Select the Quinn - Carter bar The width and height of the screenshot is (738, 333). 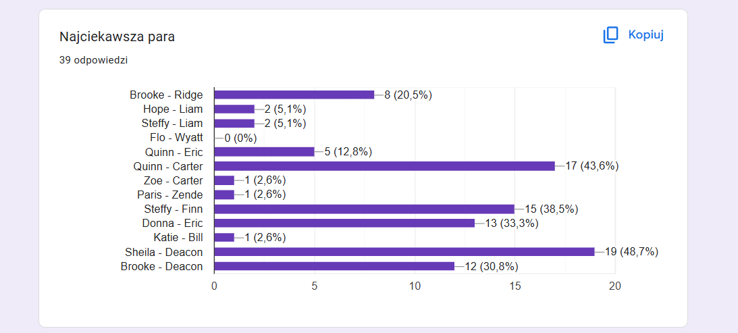pyautogui.click(x=385, y=166)
